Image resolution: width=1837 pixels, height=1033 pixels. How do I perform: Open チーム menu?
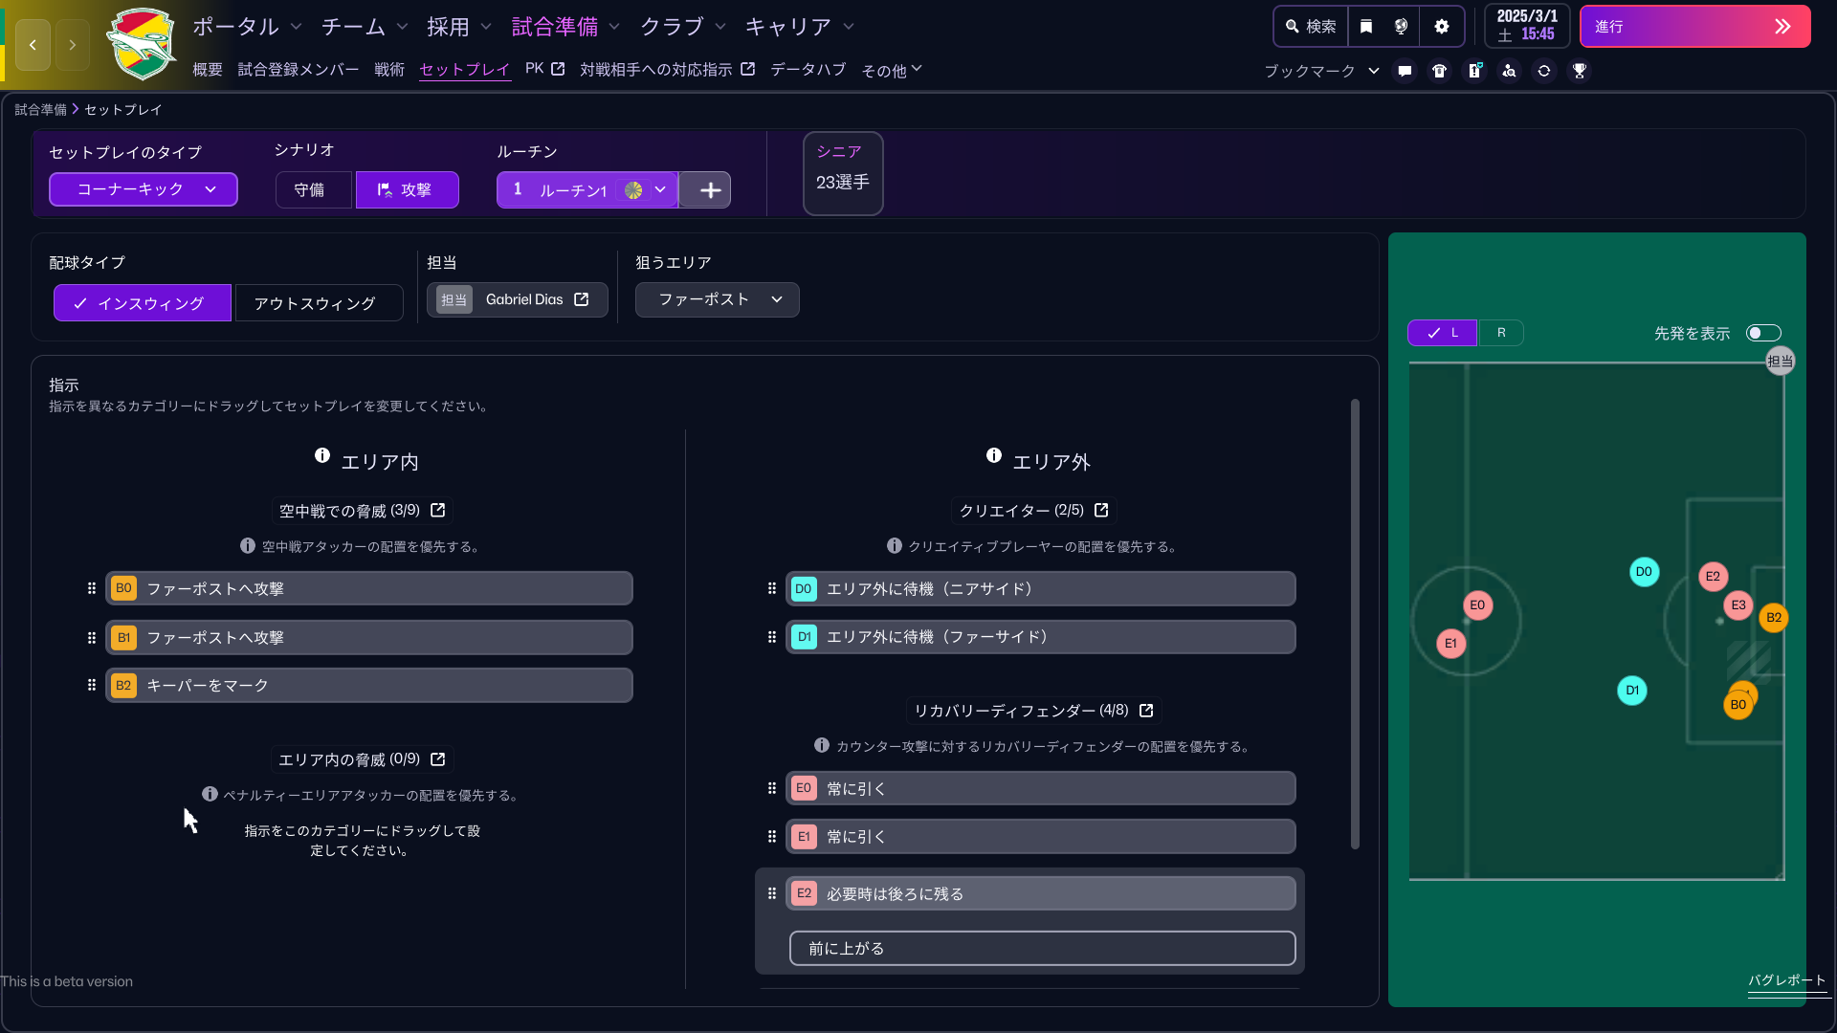[365, 27]
